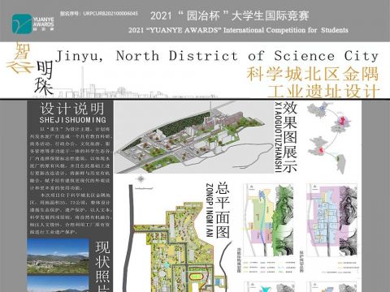Select the title '2021 园冶杯 大学生国际竞赛'
The image size is (390, 292).
pyautogui.click(x=230, y=15)
